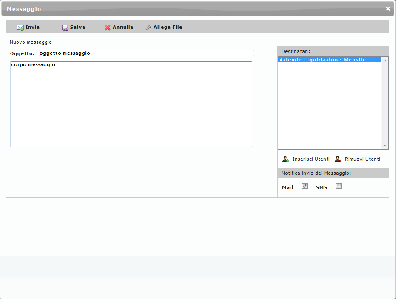
Task: Click the paperclip Allega File icon
Action: pos(148,28)
